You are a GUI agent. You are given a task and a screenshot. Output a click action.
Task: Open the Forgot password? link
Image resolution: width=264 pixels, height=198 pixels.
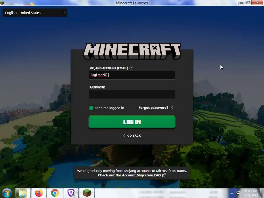(153, 108)
